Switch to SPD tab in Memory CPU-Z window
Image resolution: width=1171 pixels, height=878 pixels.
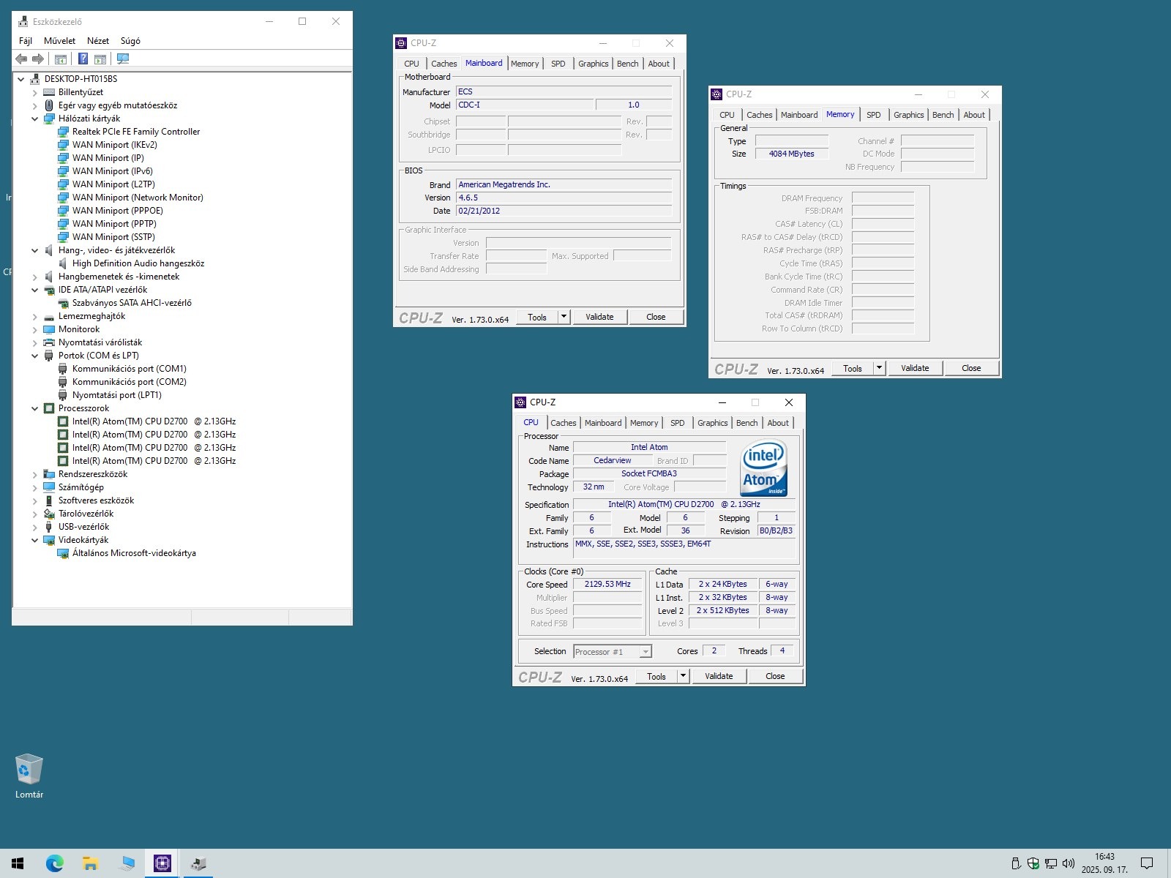coord(873,115)
